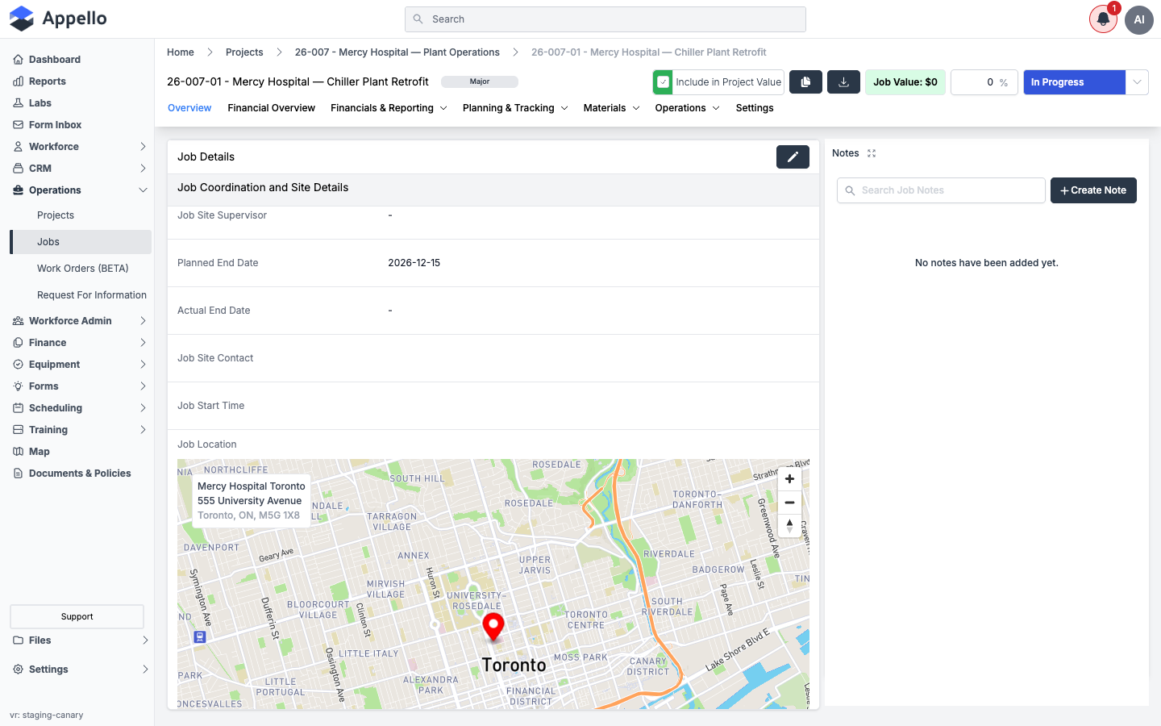Screen dimensions: 1161x726
Task: Switch to the Financial Overview tab
Action: [x=271, y=108]
